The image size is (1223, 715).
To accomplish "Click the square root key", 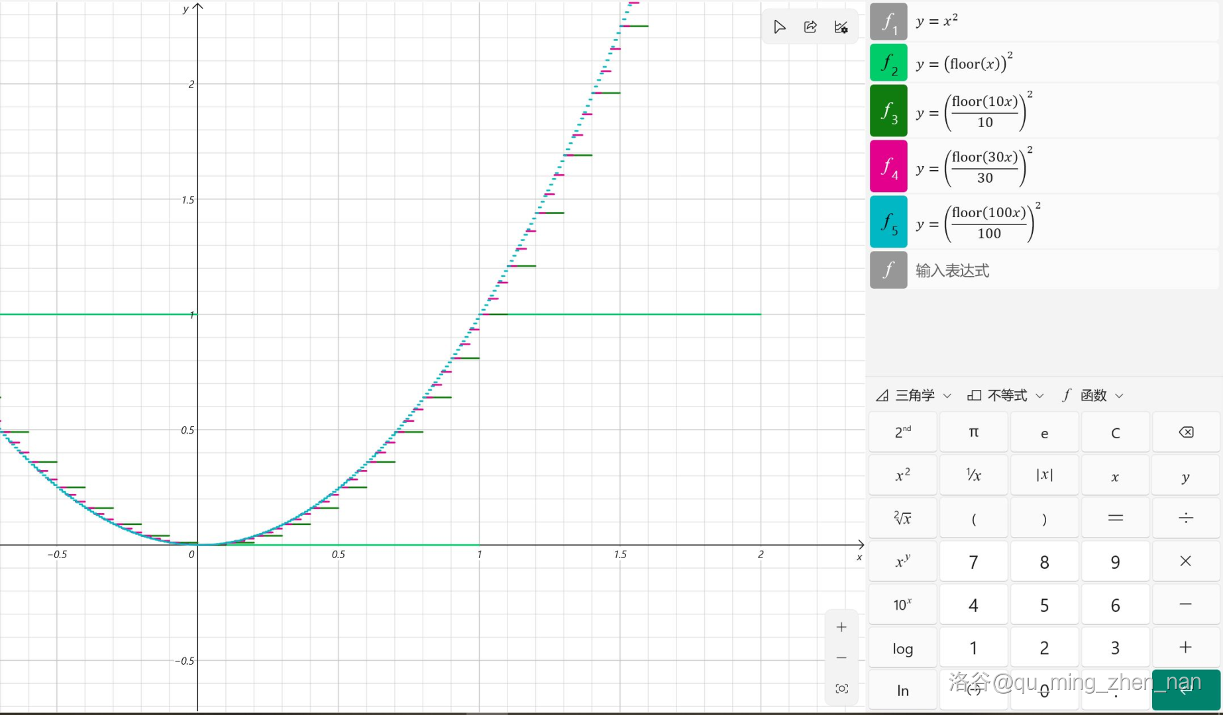I will tap(902, 518).
